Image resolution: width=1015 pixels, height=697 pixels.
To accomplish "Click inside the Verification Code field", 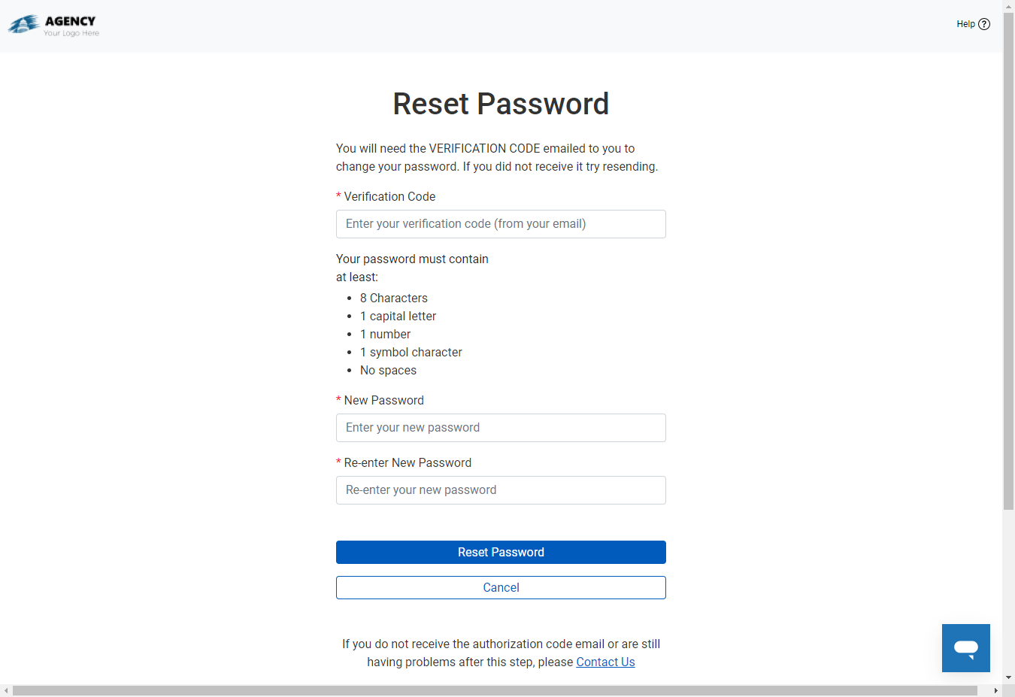I will (x=501, y=224).
